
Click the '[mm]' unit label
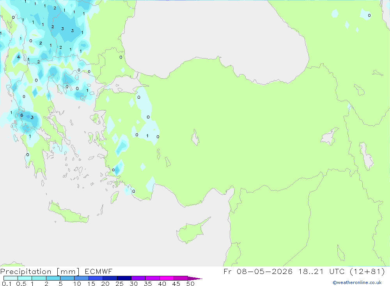68,272
